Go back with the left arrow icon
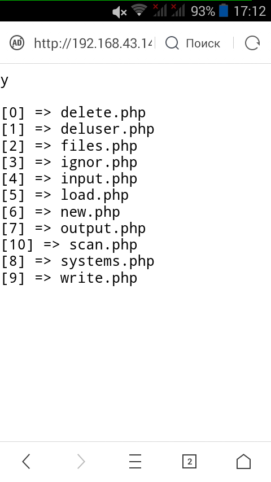Image resolution: width=271 pixels, height=482 pixels. (27, 462)
